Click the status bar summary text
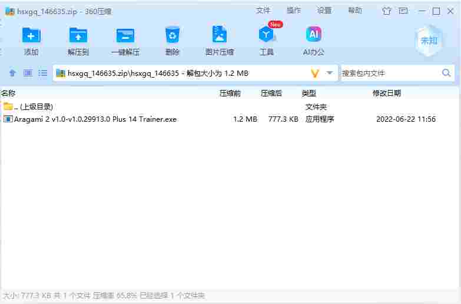Viewport: 461px width, 304px height. (x=104, y=296)
